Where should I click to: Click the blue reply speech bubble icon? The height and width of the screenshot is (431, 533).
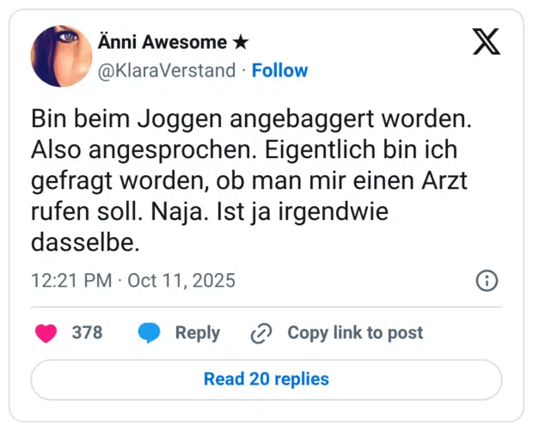point(150,333)
